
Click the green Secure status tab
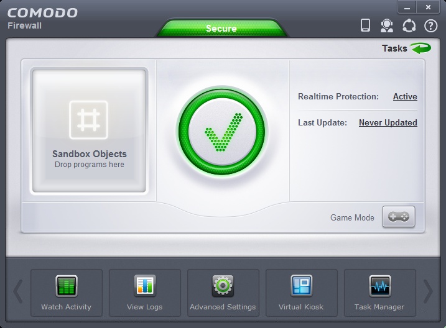(221, 29)
